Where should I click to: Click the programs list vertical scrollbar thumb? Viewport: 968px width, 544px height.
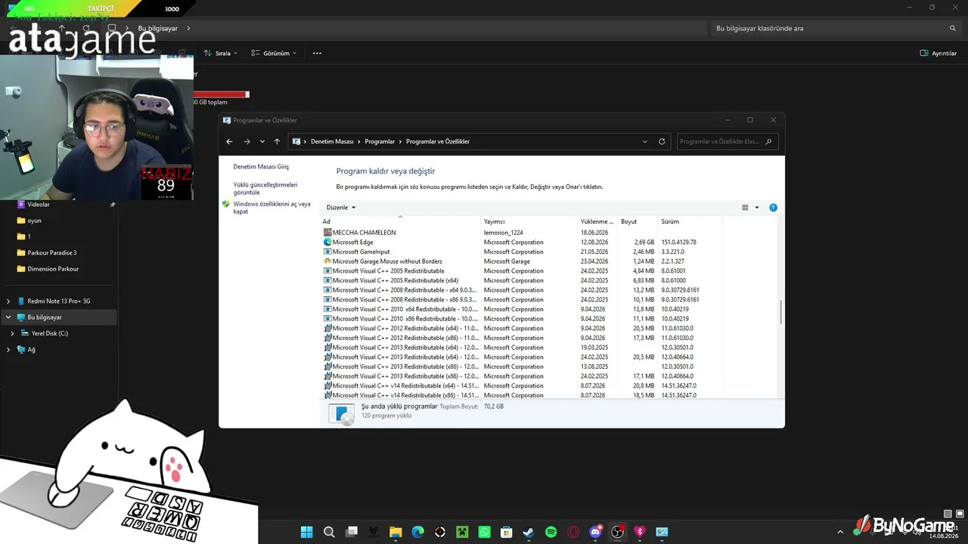781,311
